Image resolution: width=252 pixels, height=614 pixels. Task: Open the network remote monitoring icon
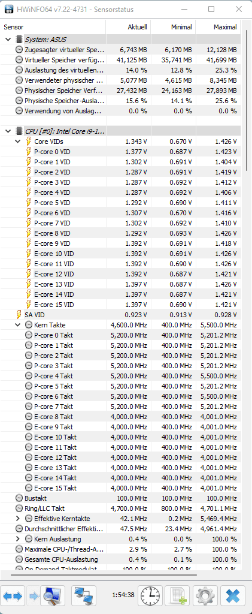84,596
